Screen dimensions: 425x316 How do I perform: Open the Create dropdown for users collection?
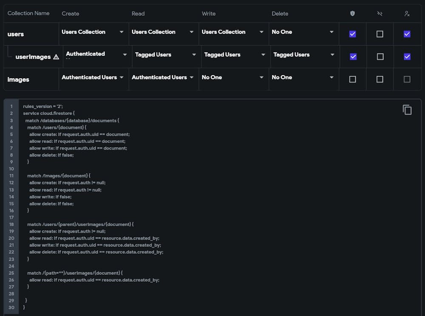click(x=93, y=32)
